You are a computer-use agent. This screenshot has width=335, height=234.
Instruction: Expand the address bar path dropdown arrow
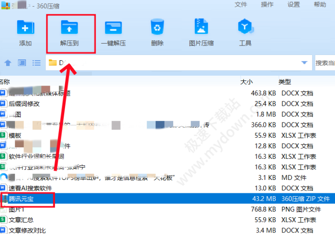pos(304,63)
